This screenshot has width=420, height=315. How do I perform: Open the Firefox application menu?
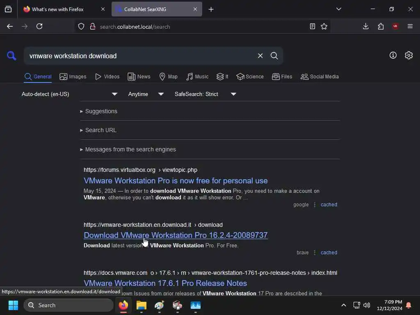410,26
